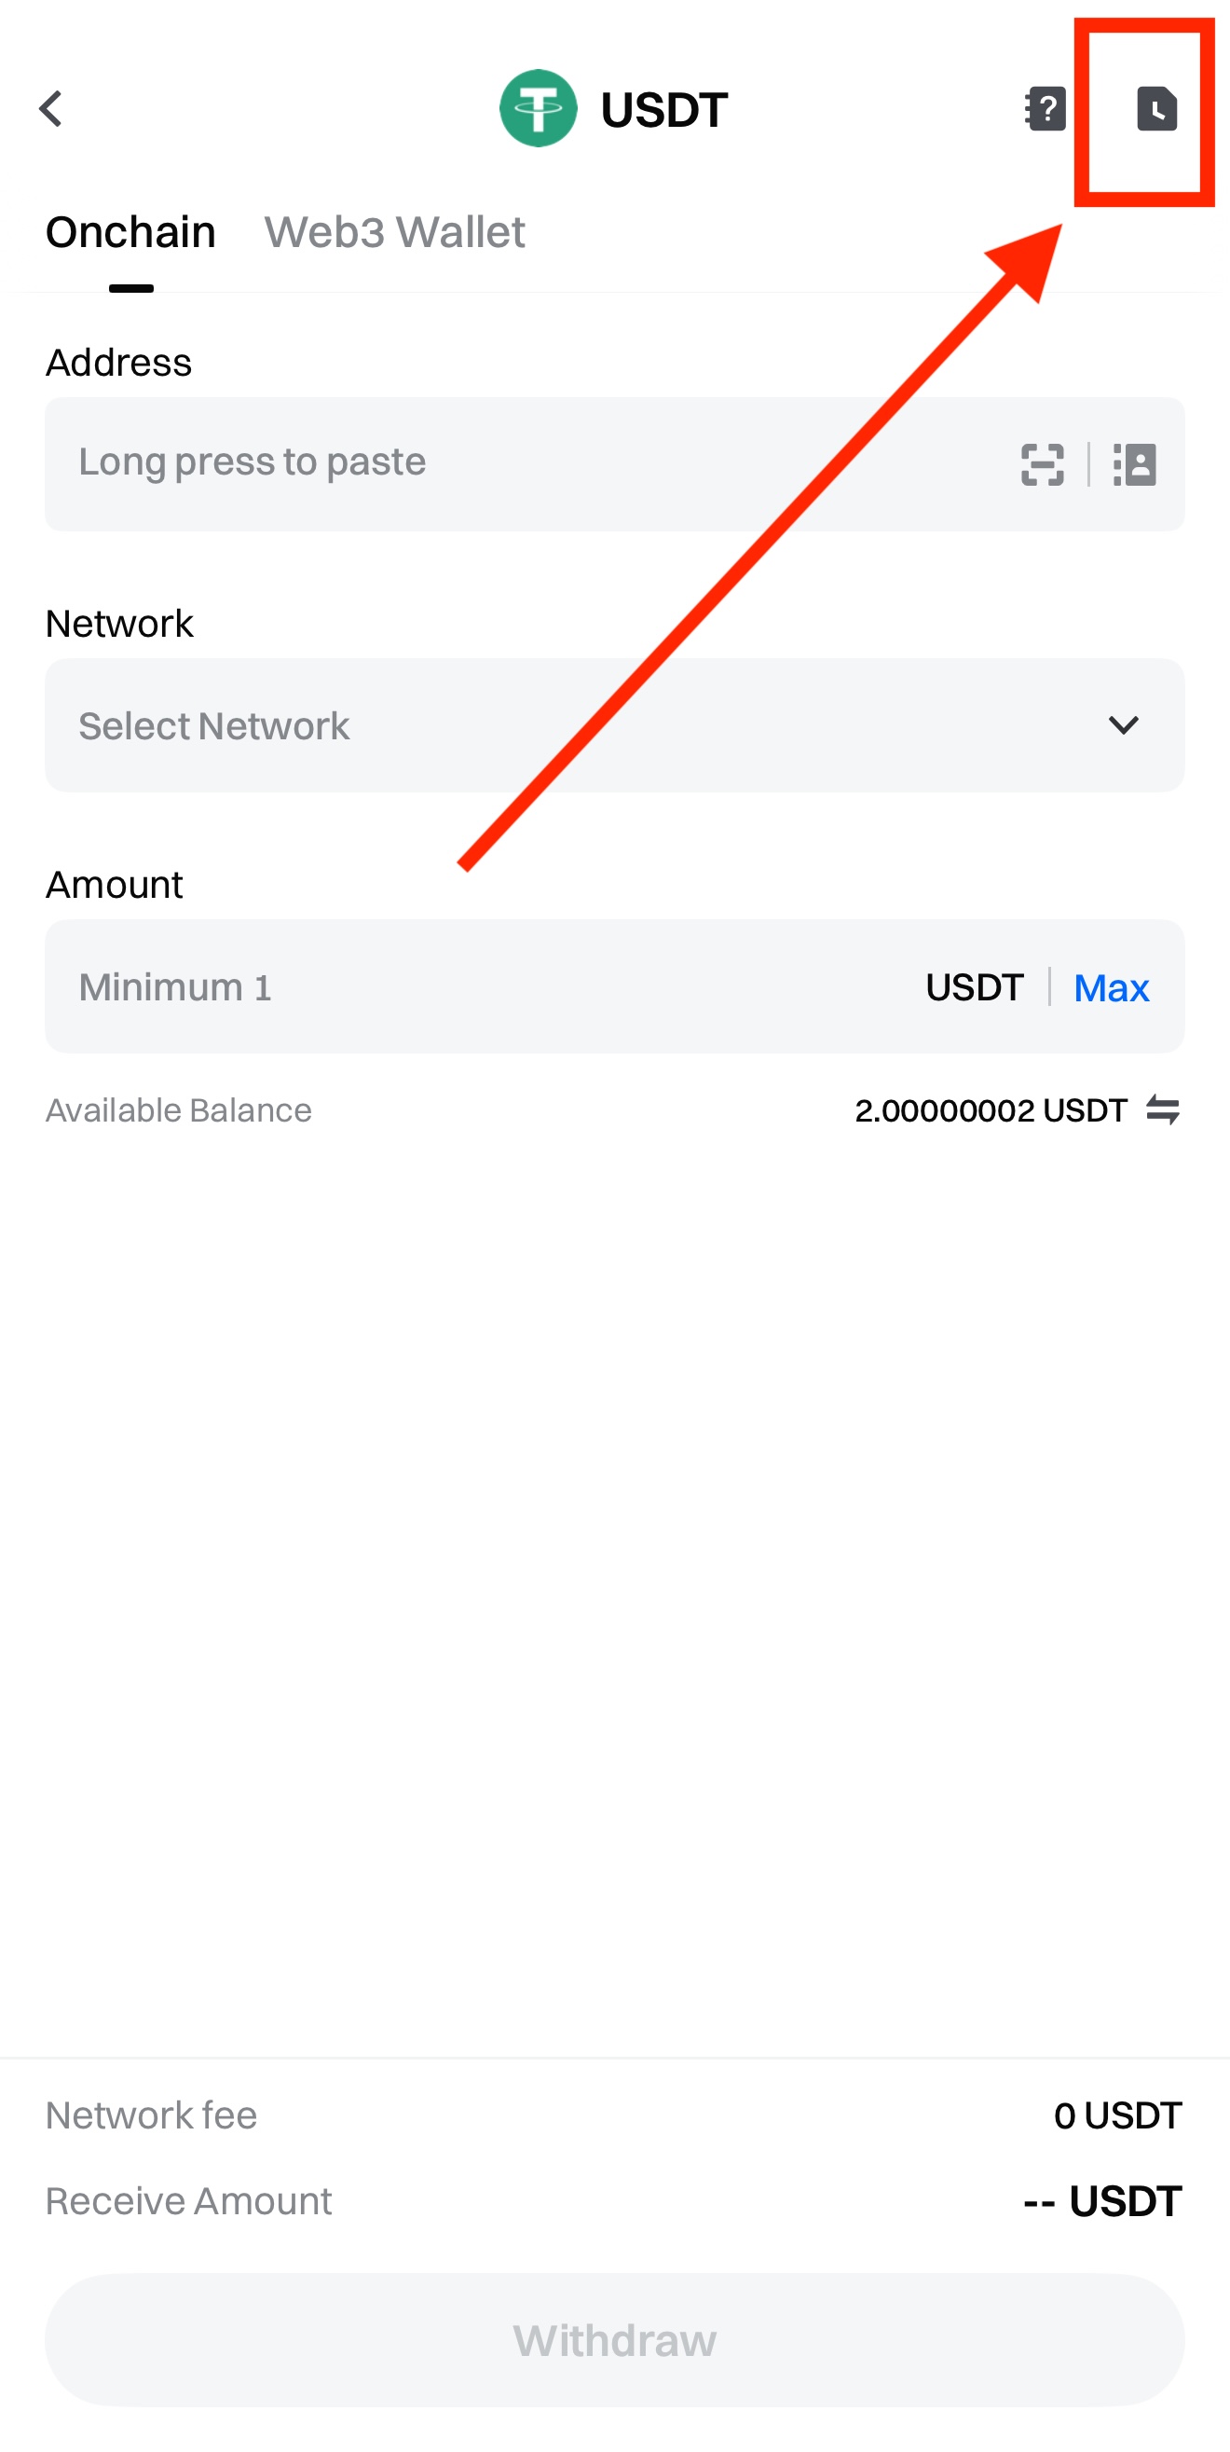The width and height of the screenshot is (1230, 2452).
Task: Open withdrawal history clock icon
Action: (x=1155, y=108)
